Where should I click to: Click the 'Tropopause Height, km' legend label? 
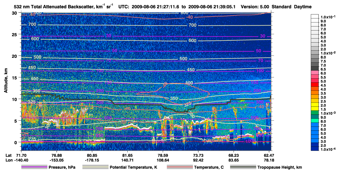point(279,167)
